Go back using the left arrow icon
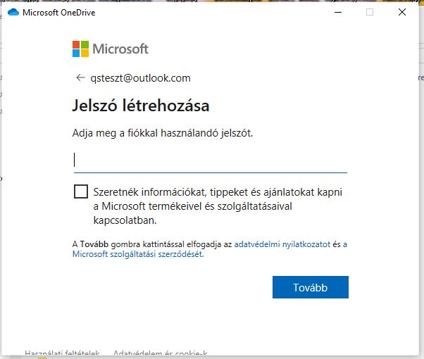This screenshot has height=359, width=424. 80,78
